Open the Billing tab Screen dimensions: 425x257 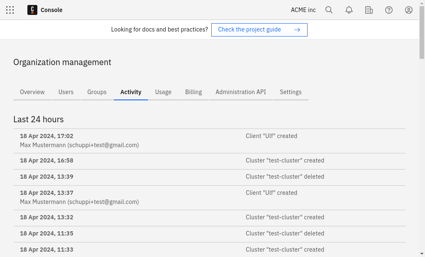[193, 92]
